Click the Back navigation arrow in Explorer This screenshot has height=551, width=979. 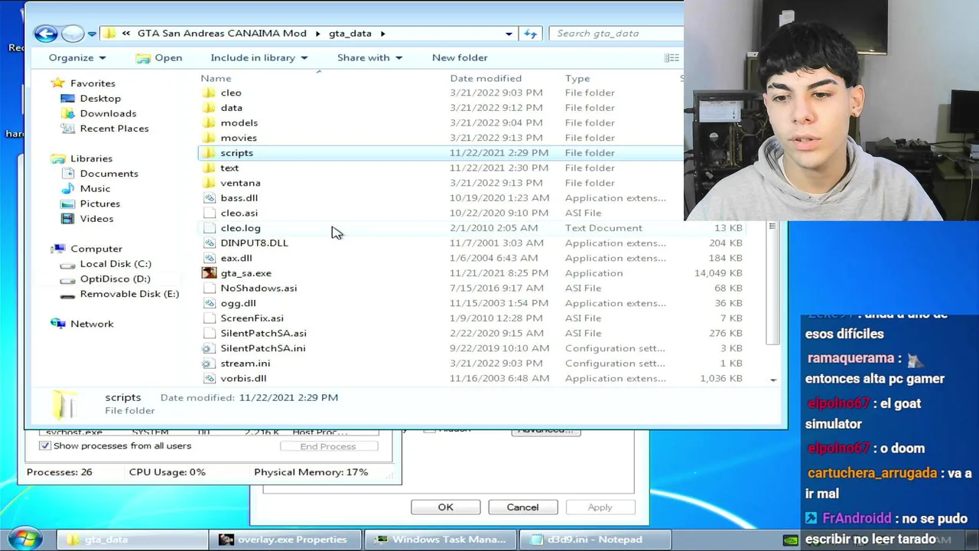click(45, 33)
